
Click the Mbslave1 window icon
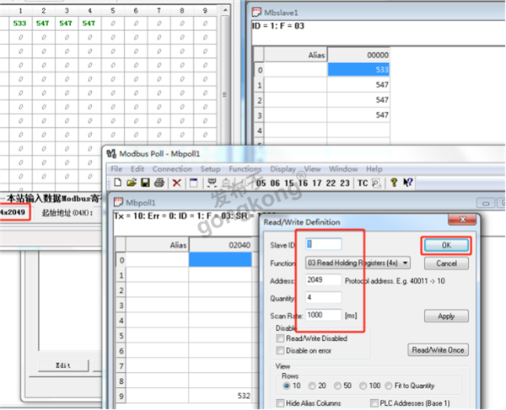pos(256,13)
